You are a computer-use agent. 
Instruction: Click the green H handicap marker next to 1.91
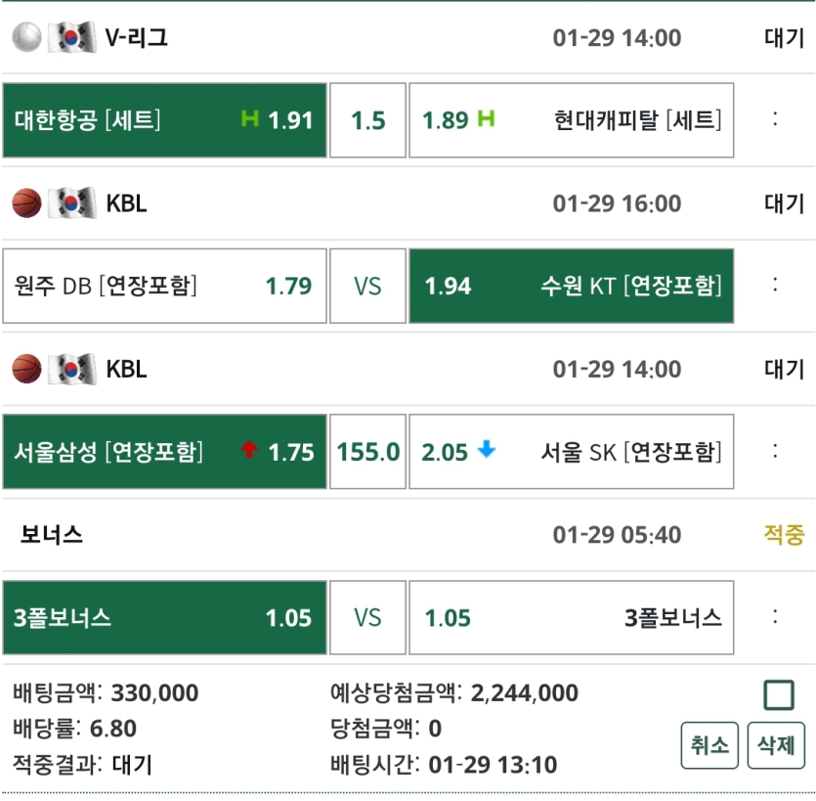(x=249, y=119)
